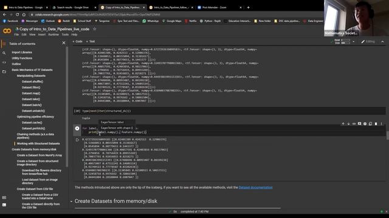The height and width of the screenshot is (218, 389).
Task: Jump to Dataset.batch() entry
Action: coord(32,105)
